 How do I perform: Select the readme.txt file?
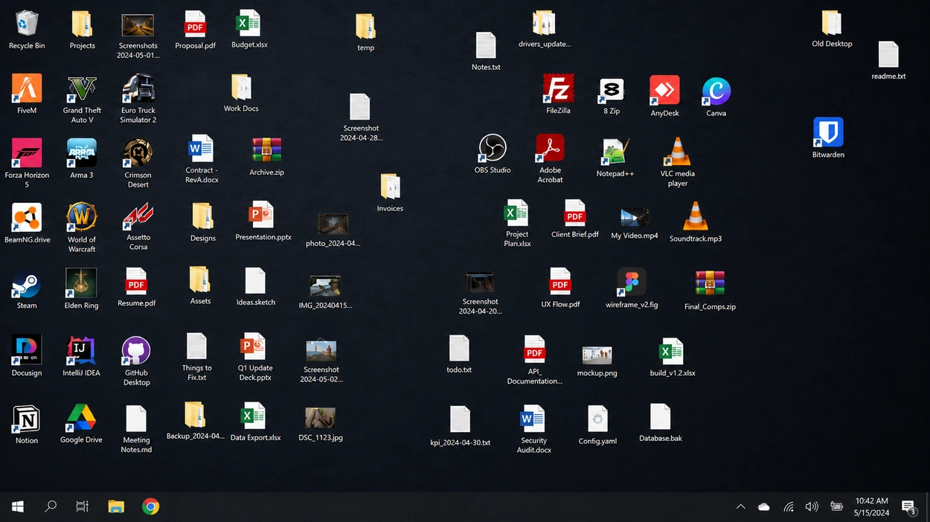click(888, 55)
